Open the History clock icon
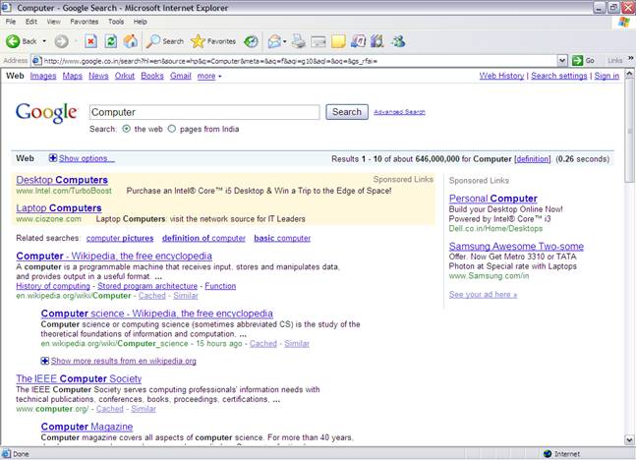 pos(251,41)
